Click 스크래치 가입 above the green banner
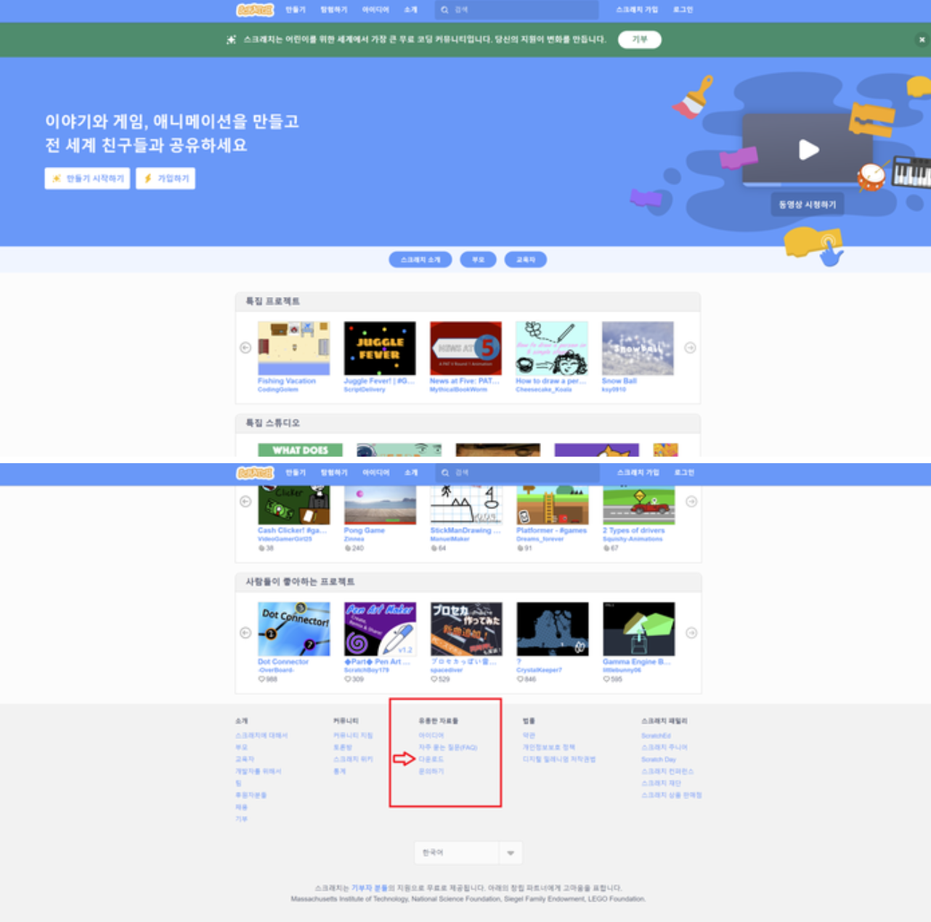 637,9
